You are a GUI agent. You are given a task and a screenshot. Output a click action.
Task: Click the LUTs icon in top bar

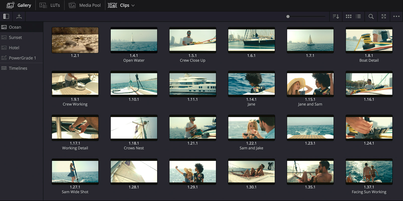pyautogui.click(x=43, y=5)
